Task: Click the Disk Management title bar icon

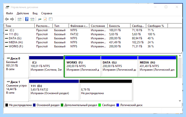Action: [7, 7]
